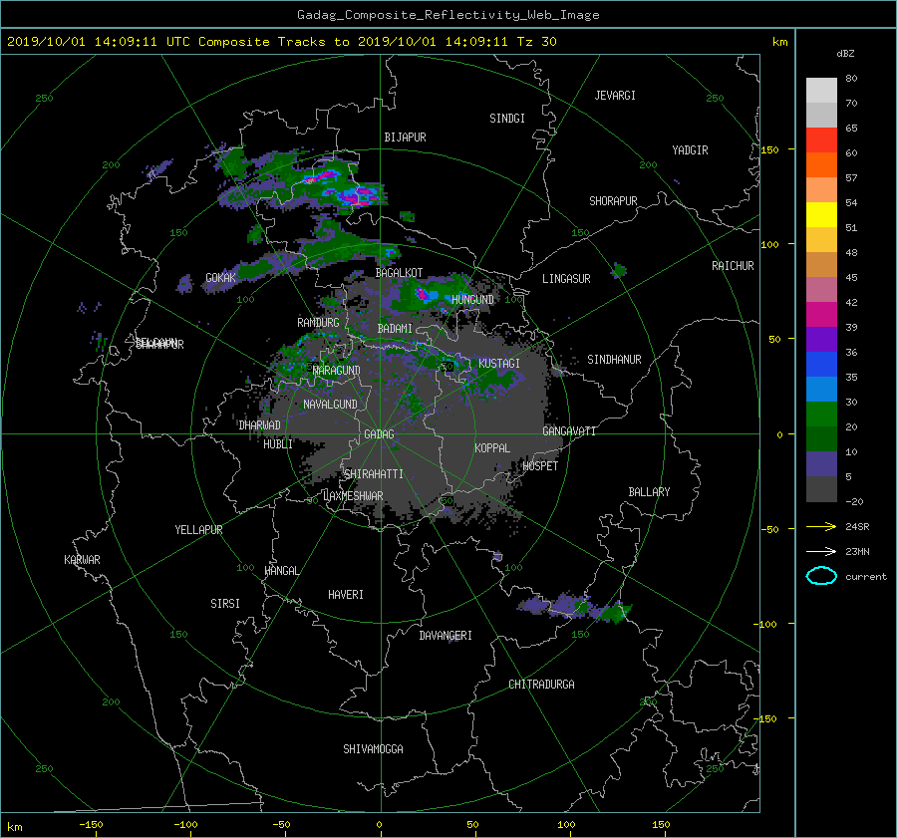Screen dimensions: 897x838
Task: Click the CHITRADURGA city label
Action: coord(542,685)
